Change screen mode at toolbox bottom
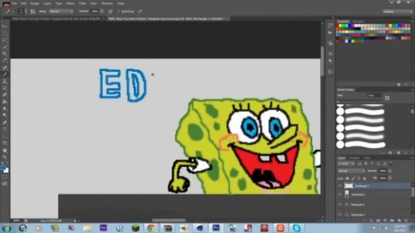The height and width of the screenshot is (233, 415). coord(5,184)
